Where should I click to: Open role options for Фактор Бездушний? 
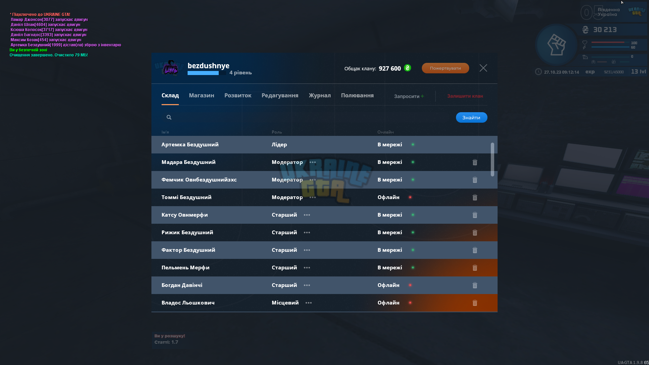307,250
